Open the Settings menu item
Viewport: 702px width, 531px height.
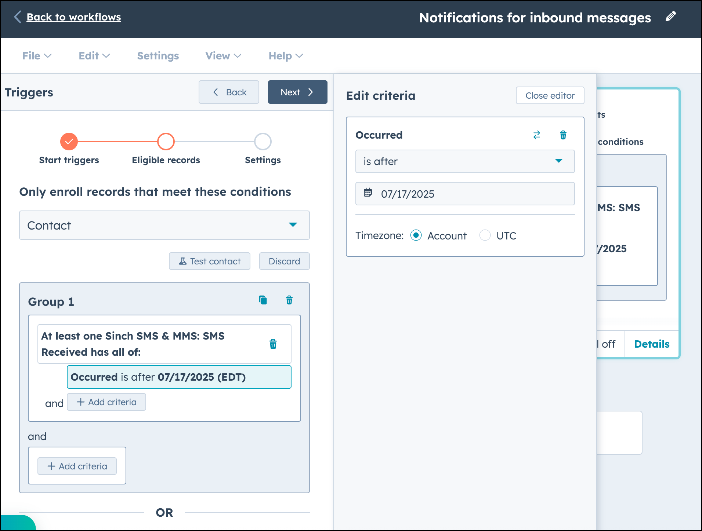pos(158,56)
